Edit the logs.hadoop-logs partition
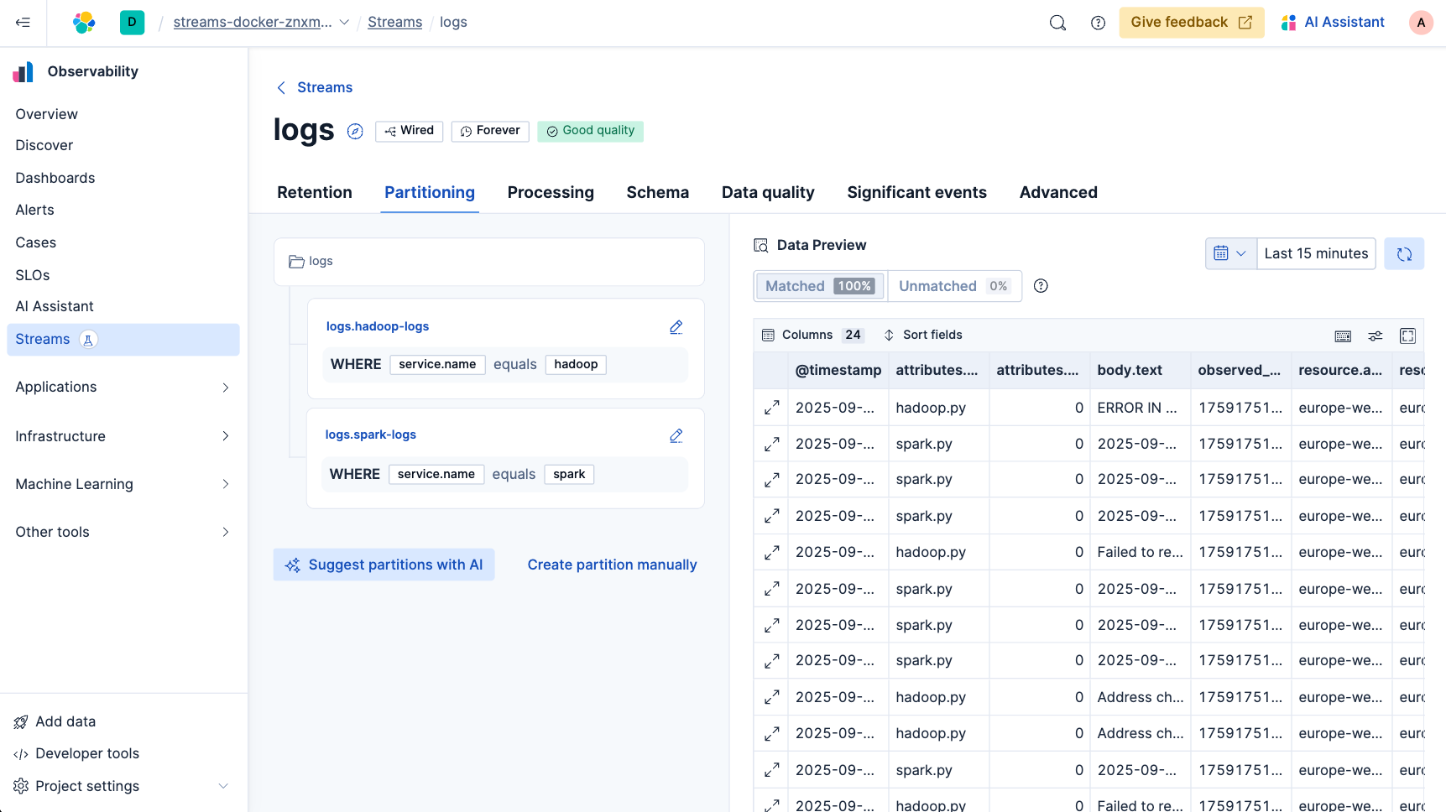 [676, 327]
